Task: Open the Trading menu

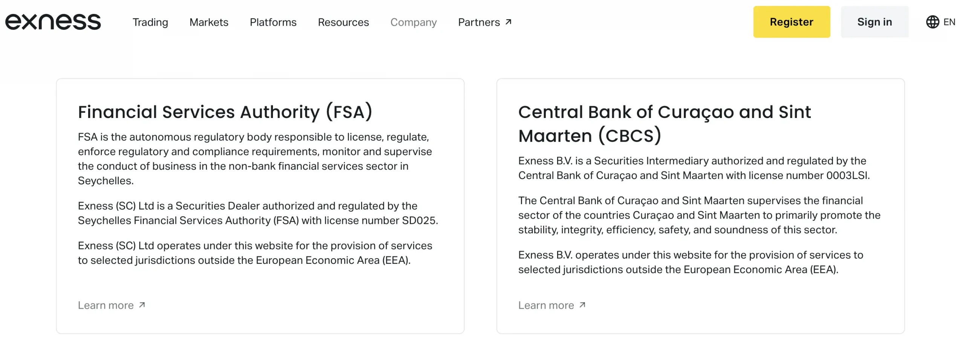Action: [150, 22]
